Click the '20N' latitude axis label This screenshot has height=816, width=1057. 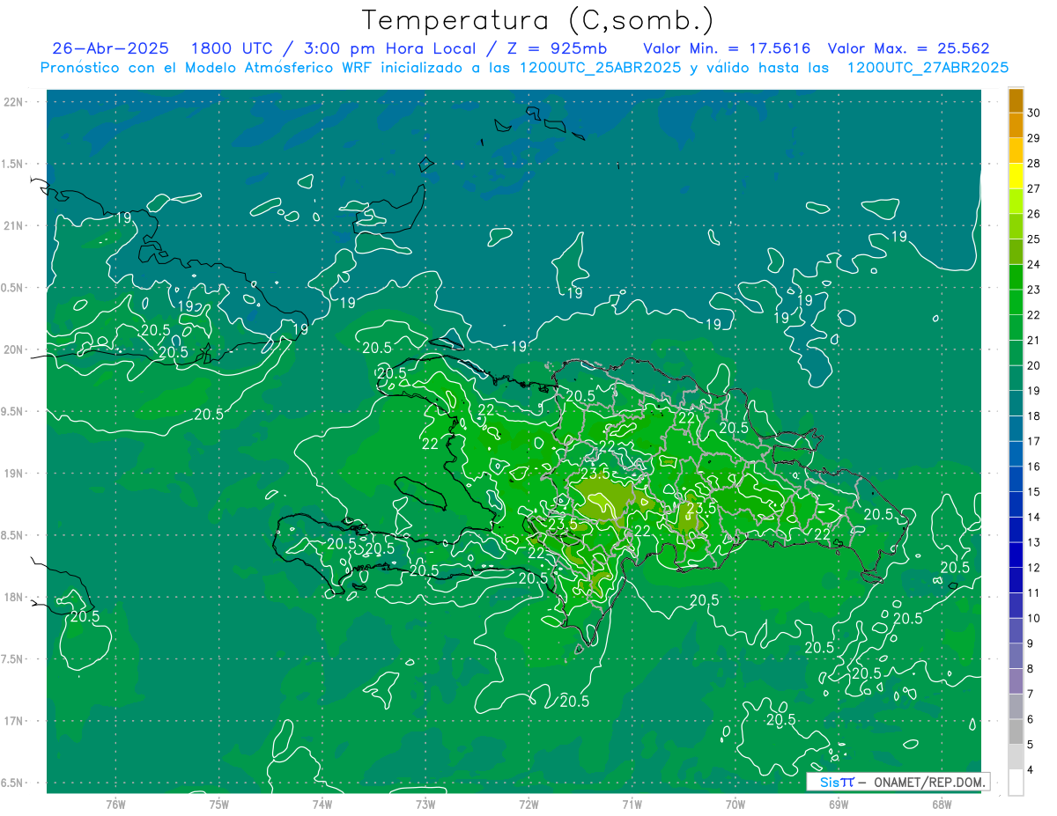coord(14,349)
